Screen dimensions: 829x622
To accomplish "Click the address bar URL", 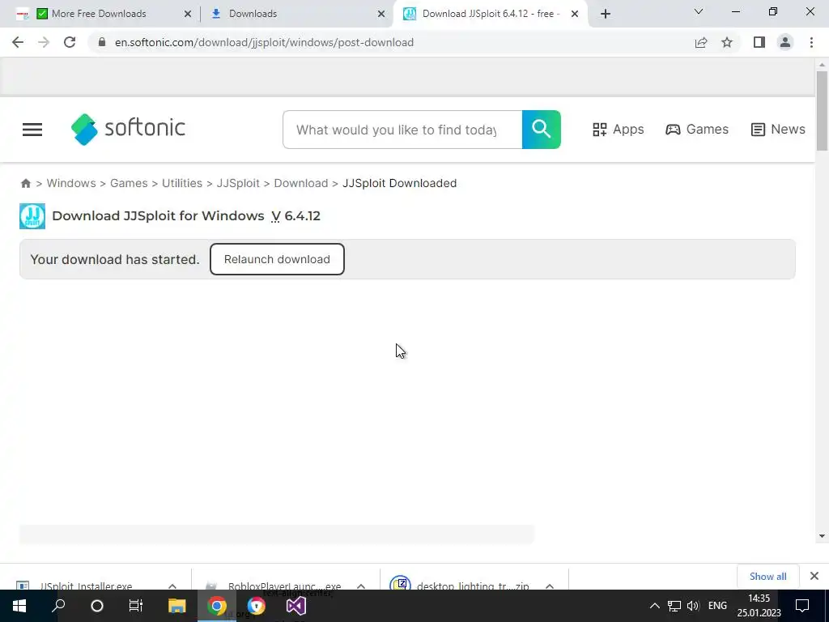I will 265,42.
